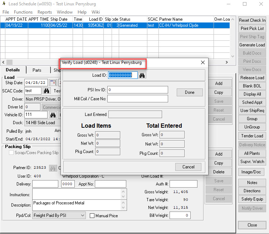
Task: Click the Print Pick List button
Action: [x=252, y=29]
